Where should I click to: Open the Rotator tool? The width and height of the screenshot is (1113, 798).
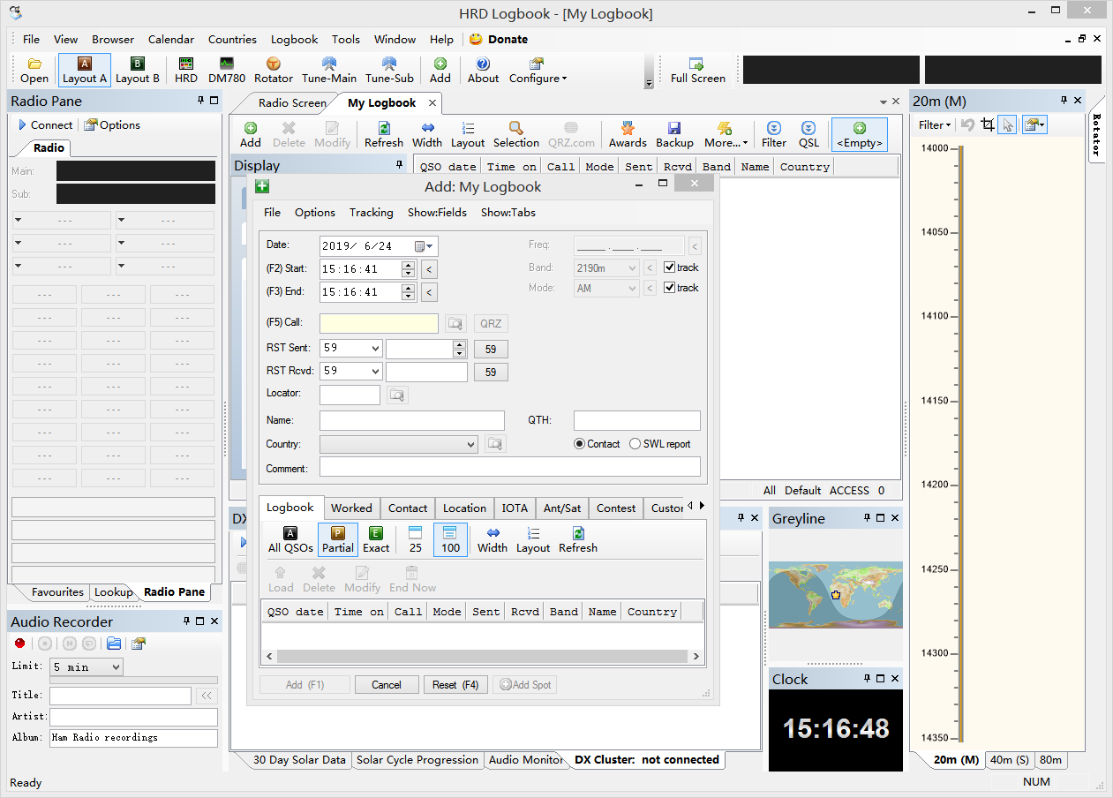(x=274, y=71)
